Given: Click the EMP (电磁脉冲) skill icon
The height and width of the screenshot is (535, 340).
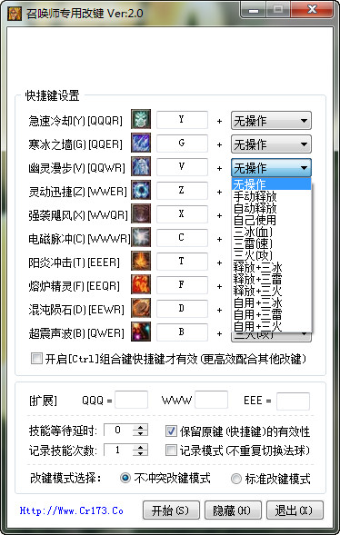Looking at the screenshot, I should pyautogui.click(x=141, y=237).
